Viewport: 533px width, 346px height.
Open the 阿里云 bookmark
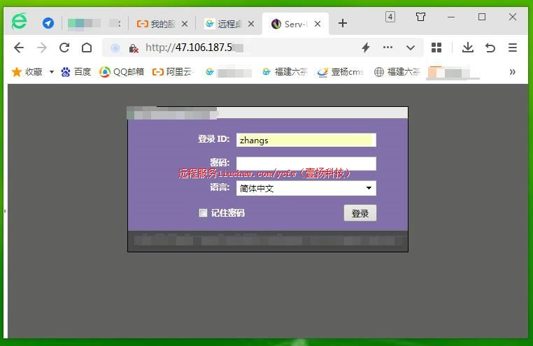(173, 71)
